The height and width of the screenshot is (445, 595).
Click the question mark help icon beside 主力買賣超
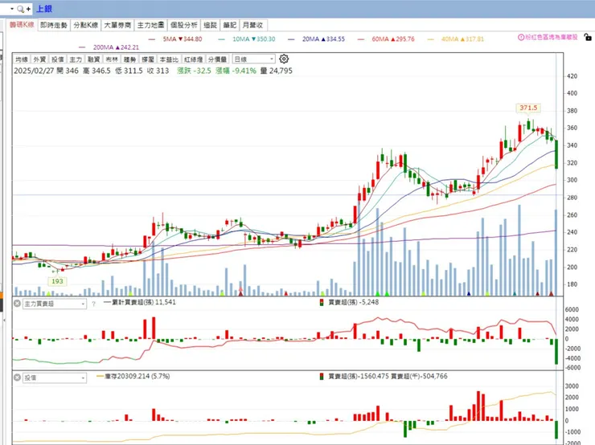point(93,304)
